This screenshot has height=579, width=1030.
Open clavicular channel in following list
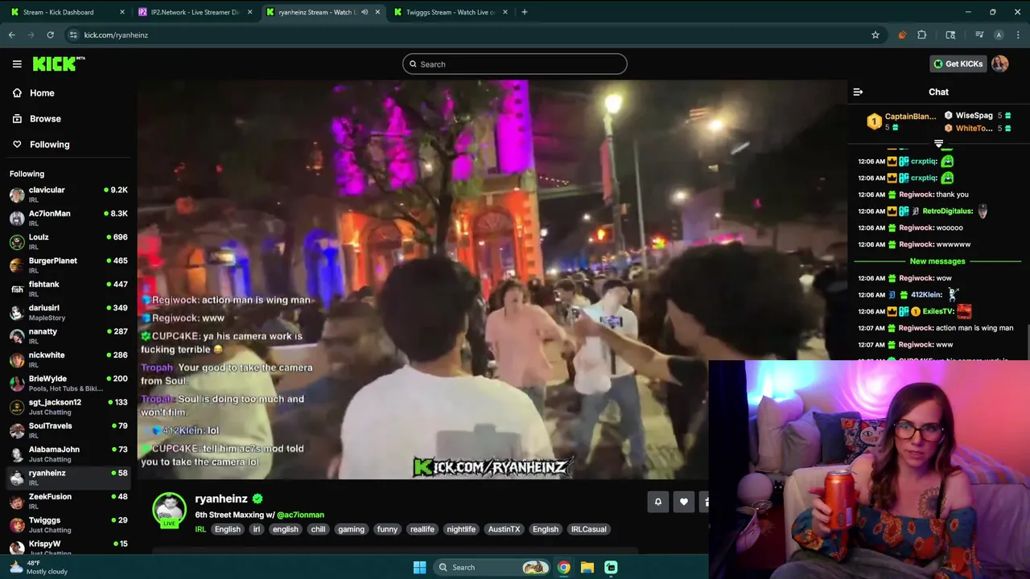pos(68,195)
